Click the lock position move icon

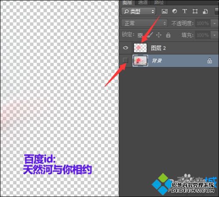(x=159, y=35)
